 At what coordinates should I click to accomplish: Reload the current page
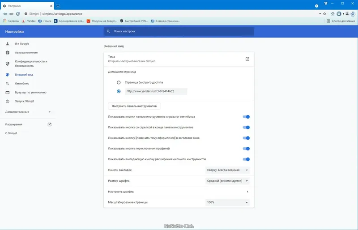18,14
